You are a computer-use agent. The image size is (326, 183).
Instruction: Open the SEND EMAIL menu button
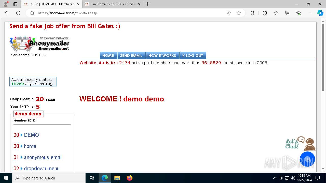pyautogui.click(x=131, y=55)
